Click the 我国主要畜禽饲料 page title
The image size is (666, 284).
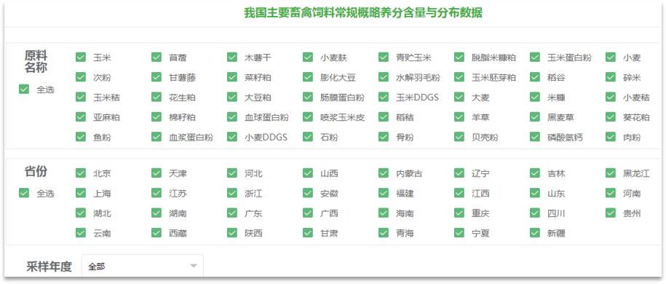coord(363,13)
